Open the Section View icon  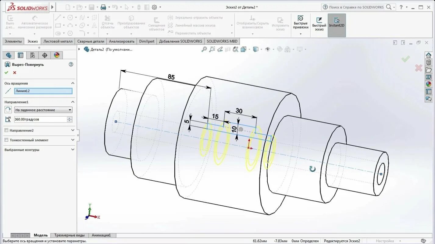click(x=228, y=49)
